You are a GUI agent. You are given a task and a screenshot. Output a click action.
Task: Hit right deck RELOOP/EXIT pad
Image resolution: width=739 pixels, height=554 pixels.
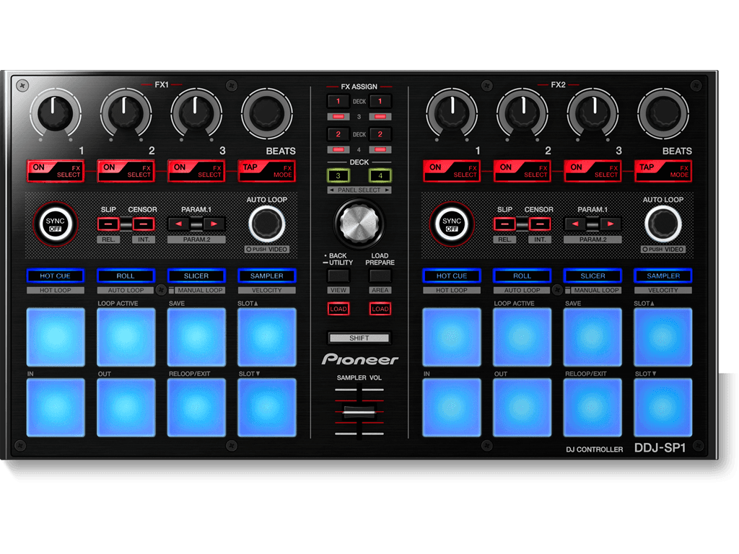[593, 408]
